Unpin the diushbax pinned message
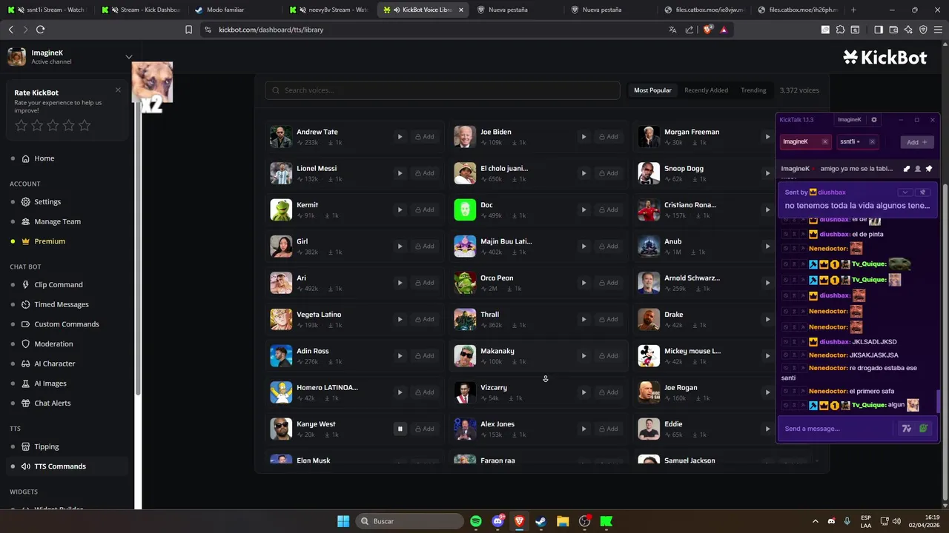Image resolution: width=949 pixels, height=533 pixels. (923, 192)
